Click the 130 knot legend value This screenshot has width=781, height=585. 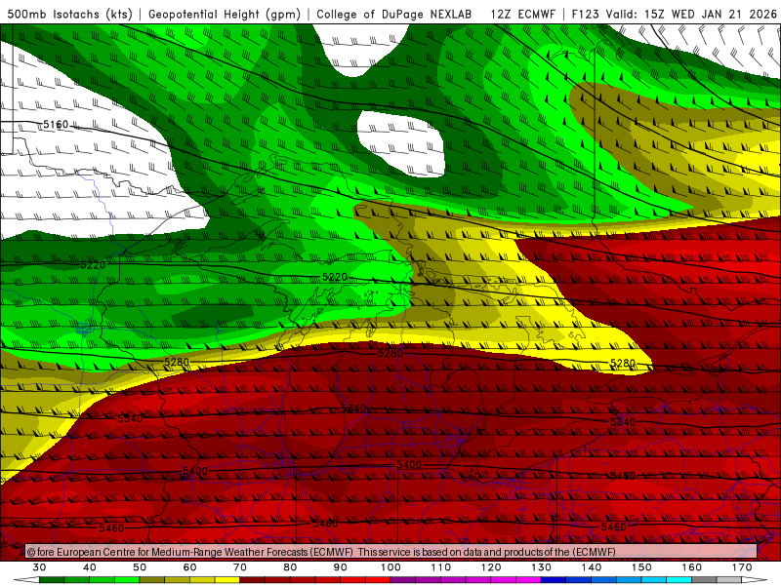coord(542,567)
